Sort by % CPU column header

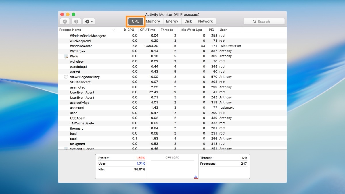(x=129, y=30)
